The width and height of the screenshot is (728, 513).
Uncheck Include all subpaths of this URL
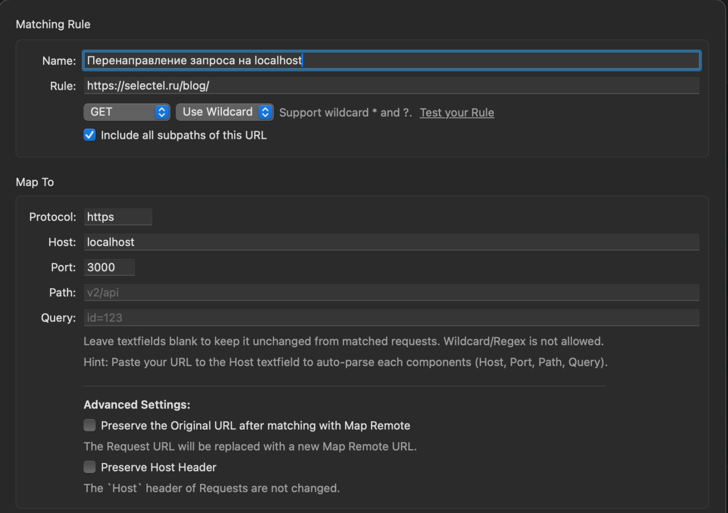(90, 135)
